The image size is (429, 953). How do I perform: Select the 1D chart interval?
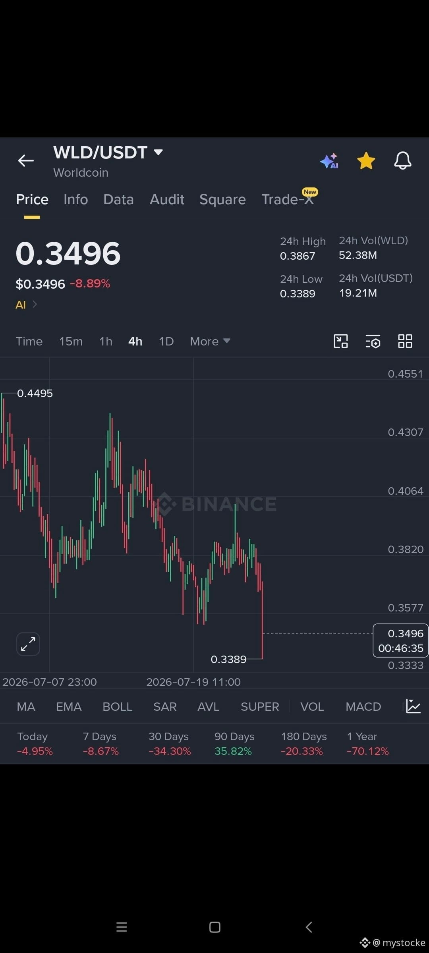[166, 341]
